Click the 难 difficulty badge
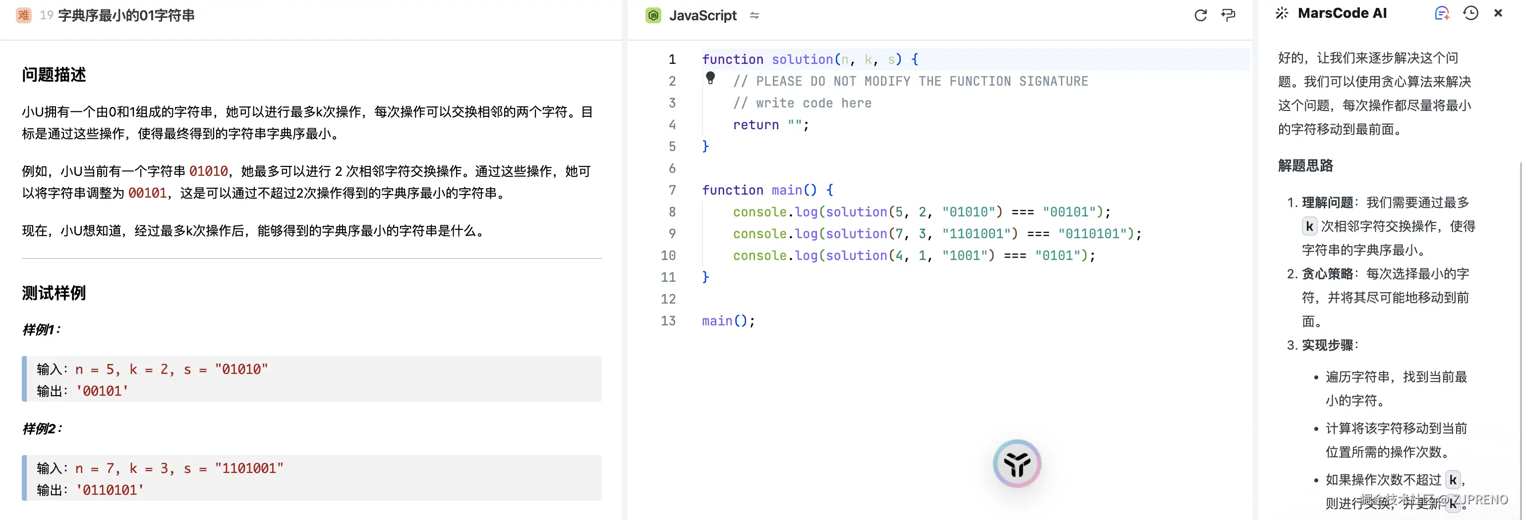The image size is (1522, 520). [24, 15]
